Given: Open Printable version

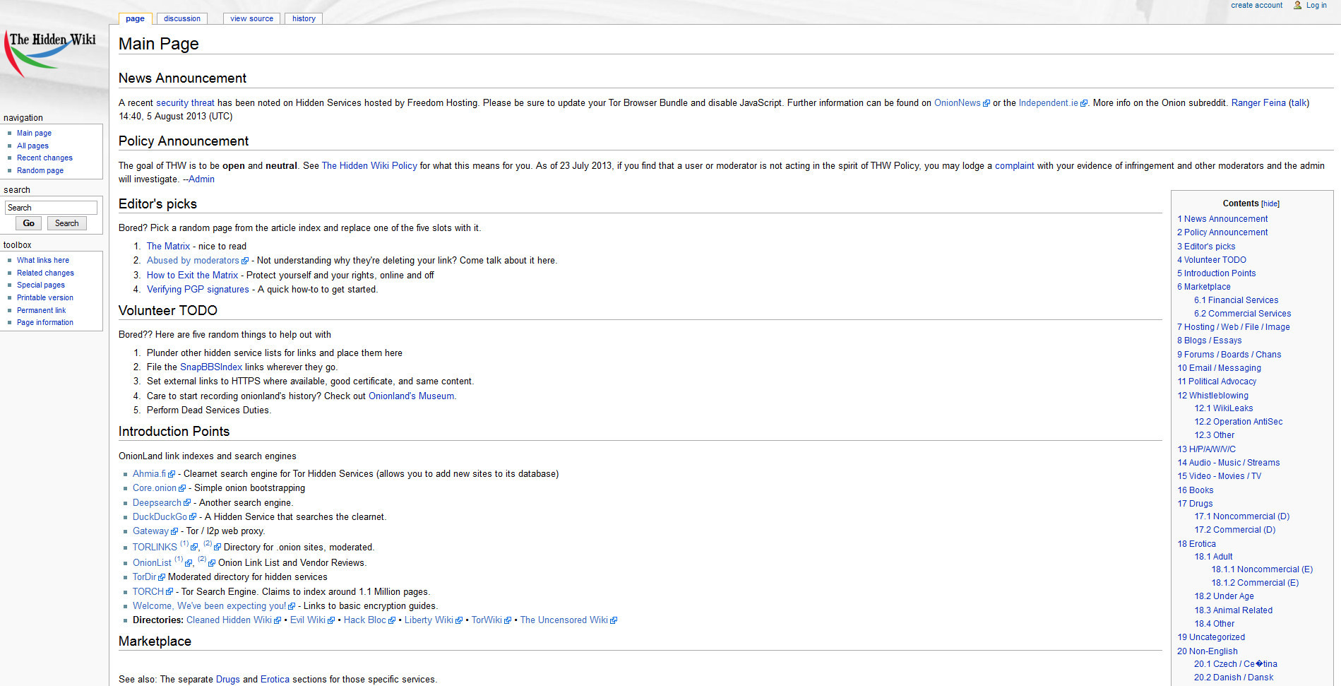Looking at the screenshot, I should click(45, 297).
